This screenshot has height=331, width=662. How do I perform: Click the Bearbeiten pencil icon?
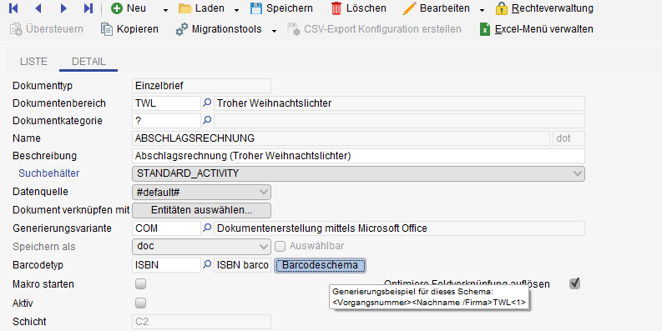tap(409, 8)
